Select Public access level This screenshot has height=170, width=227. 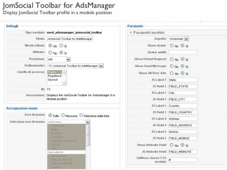point(55,72)
